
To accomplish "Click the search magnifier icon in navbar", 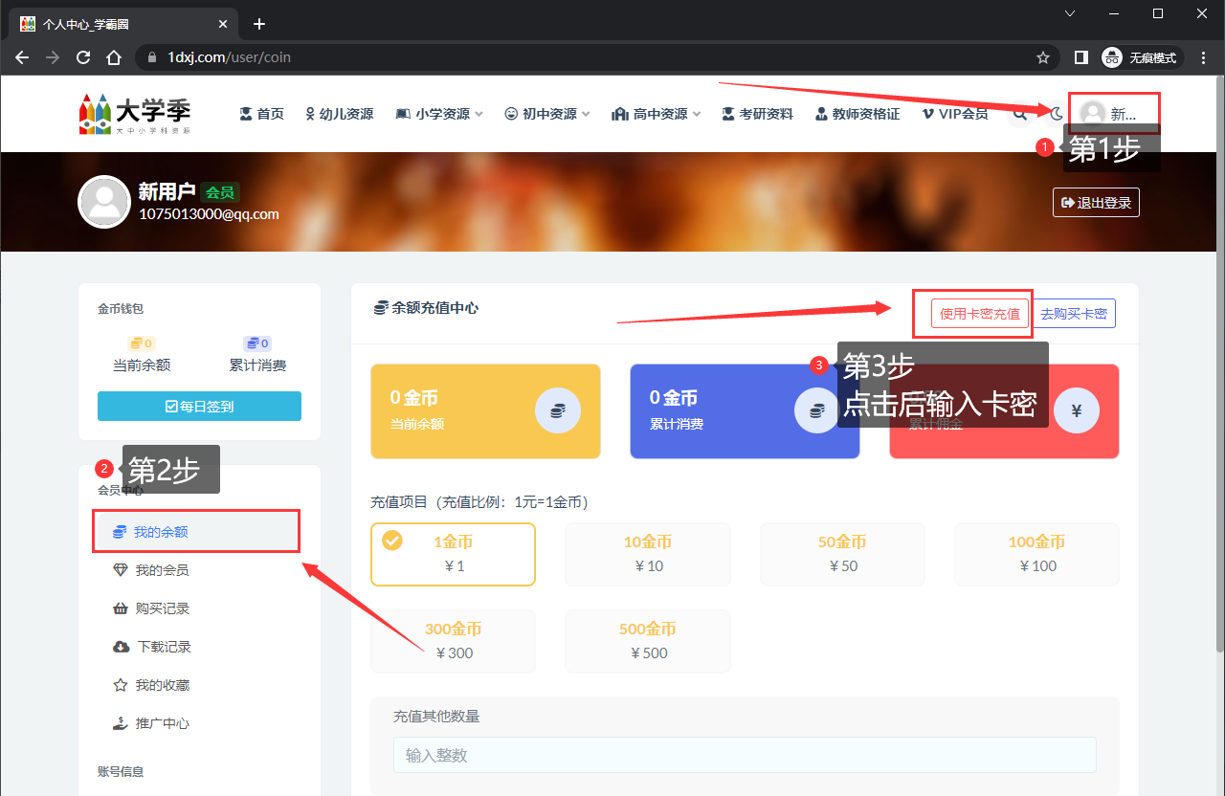I will click(x=1020, y=114).
